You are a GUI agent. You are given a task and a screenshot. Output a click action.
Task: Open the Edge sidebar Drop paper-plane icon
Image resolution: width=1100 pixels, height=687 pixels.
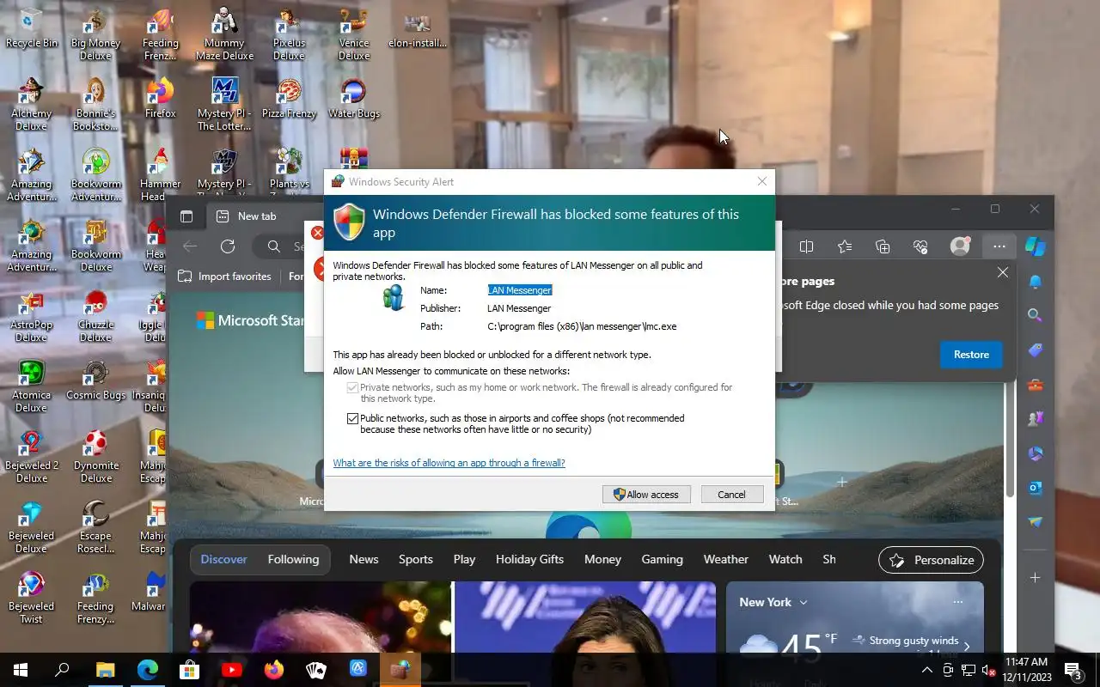(x=1036, y=522)
